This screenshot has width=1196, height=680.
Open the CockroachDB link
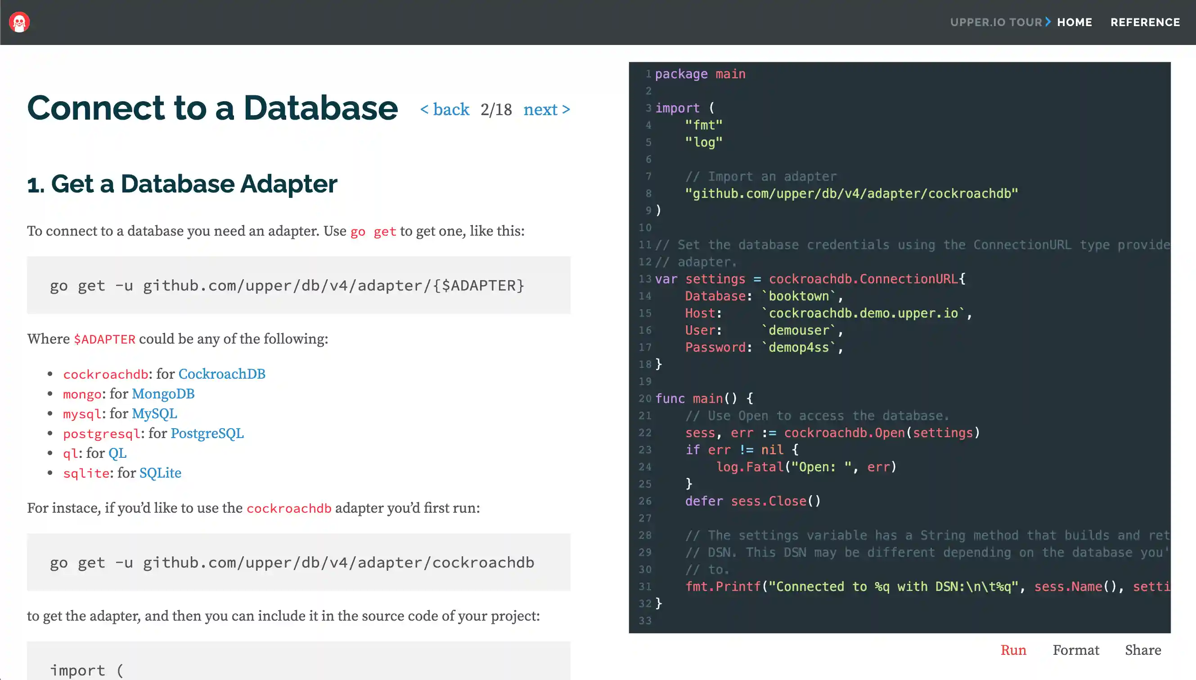coord(221,374)
